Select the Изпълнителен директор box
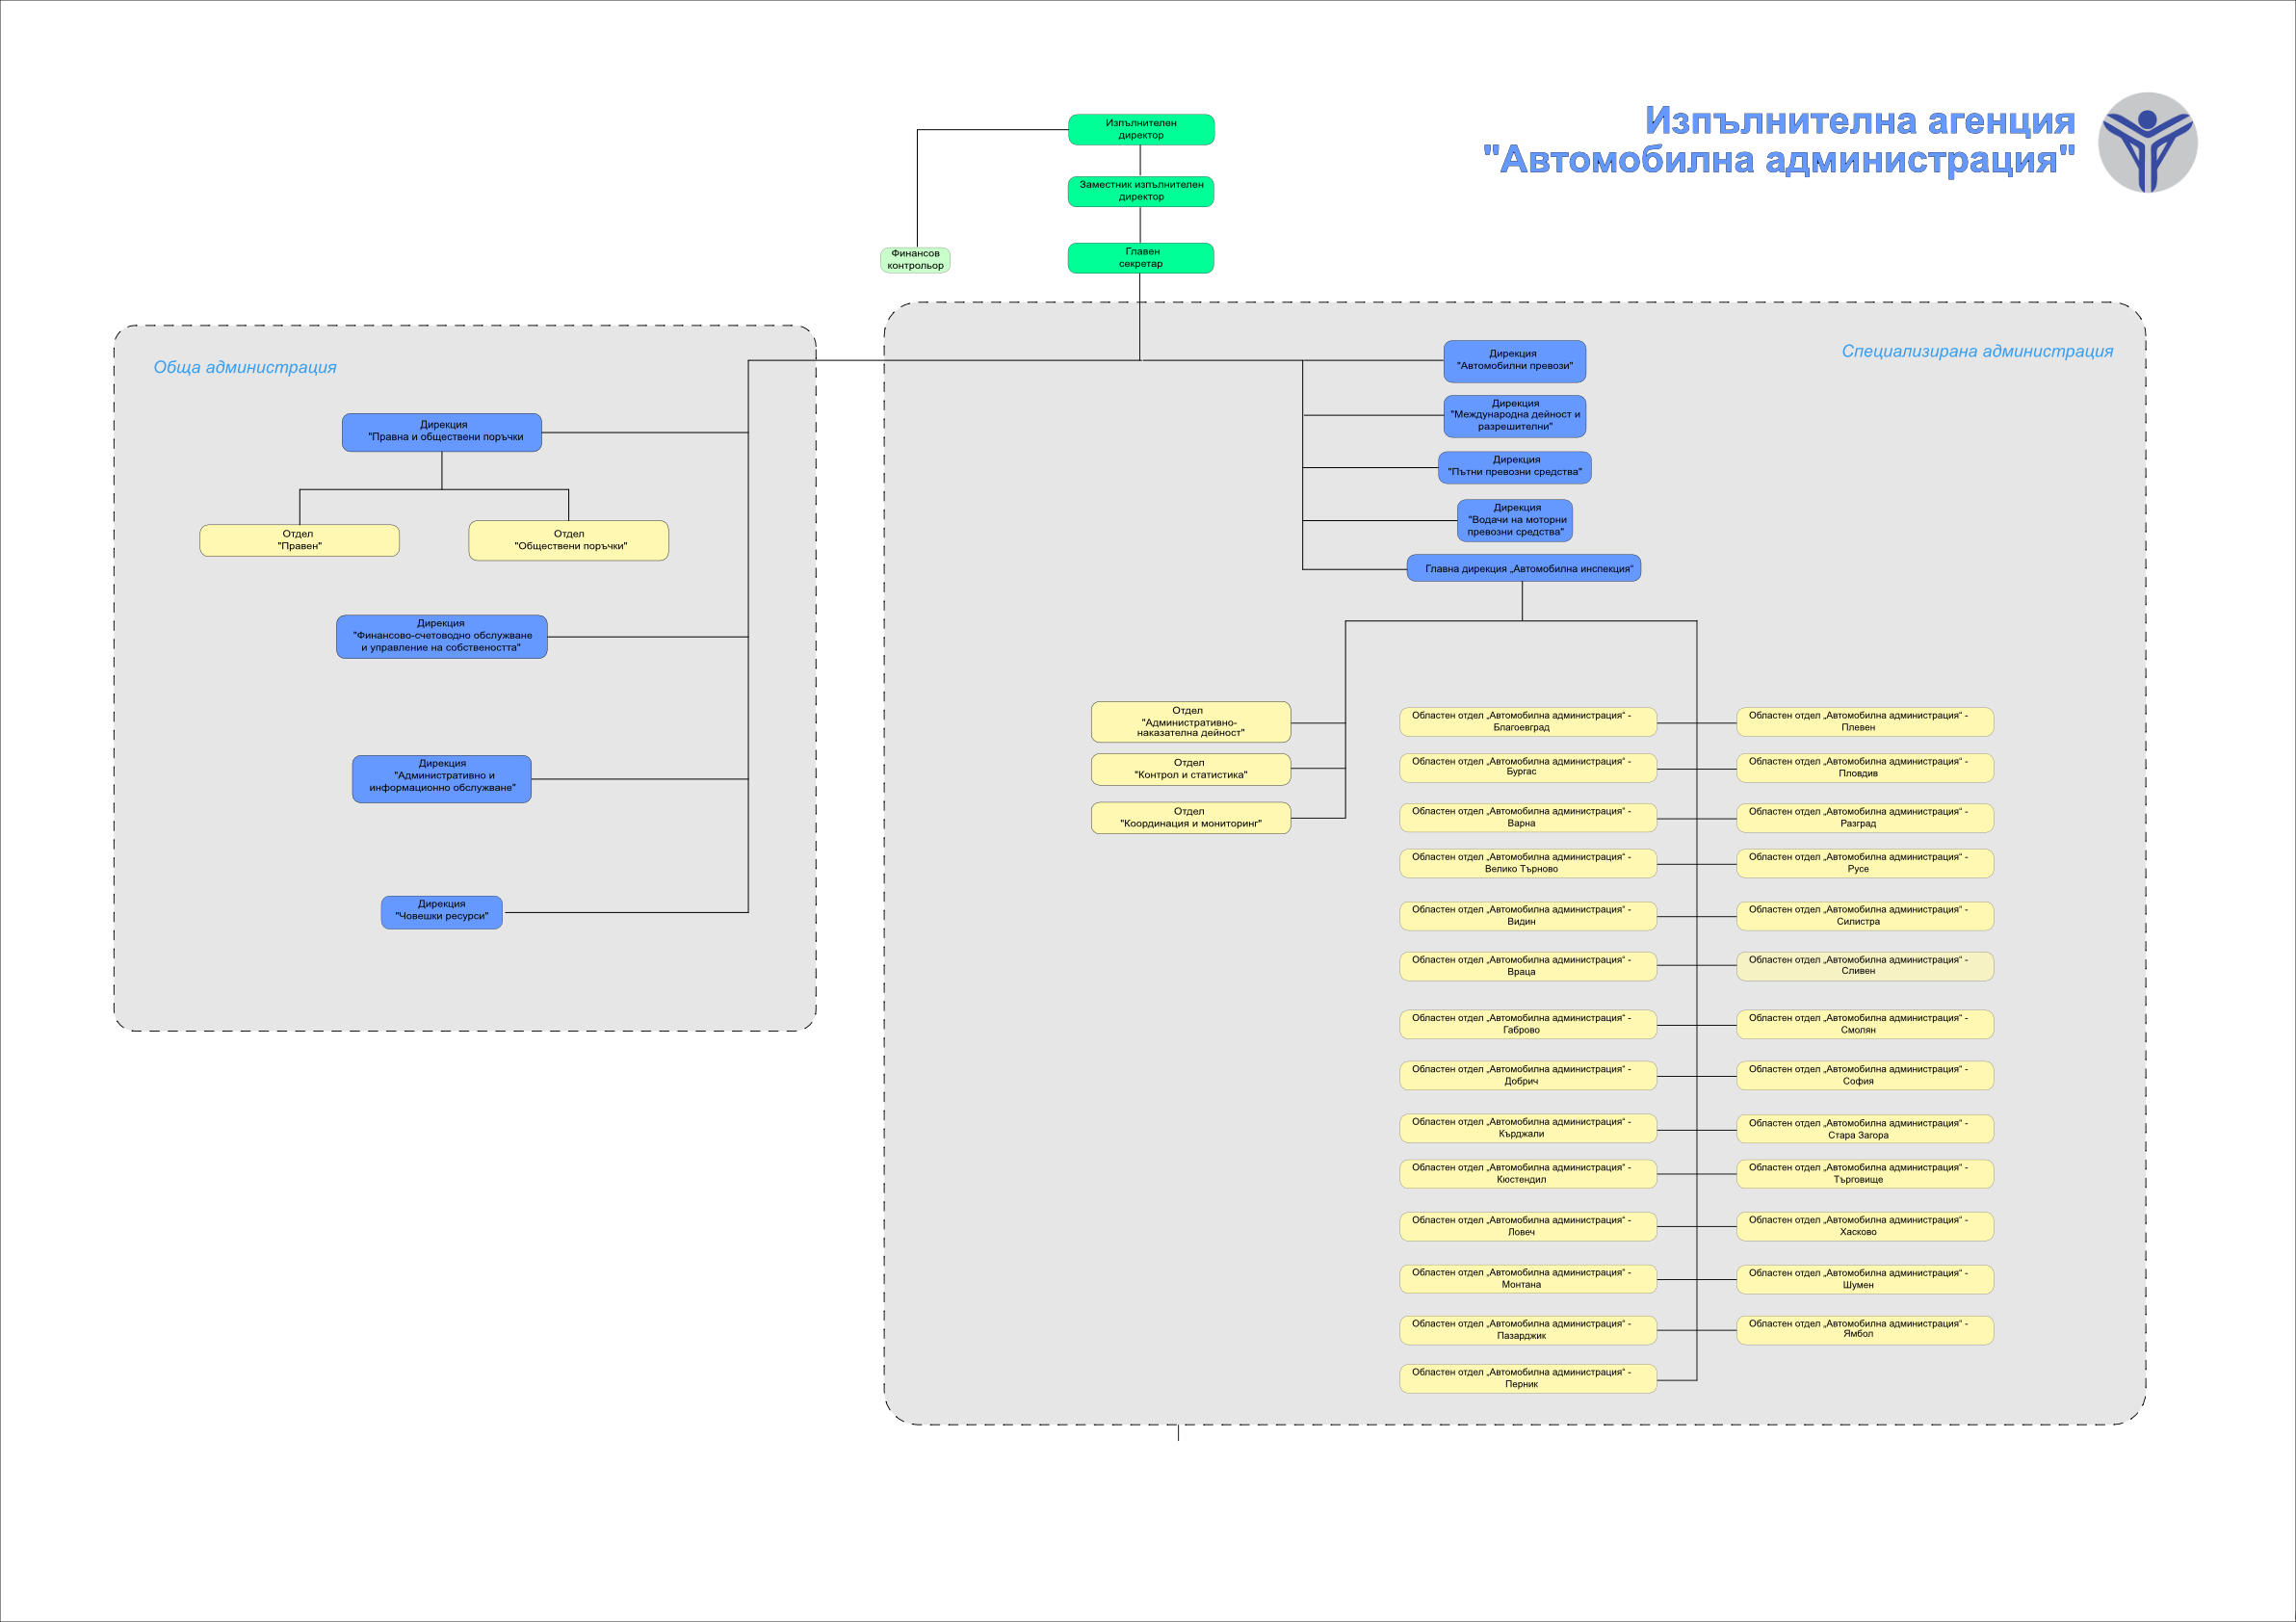The width and height of the screenshot is (2296, 1622). (x=1140, y=129)
